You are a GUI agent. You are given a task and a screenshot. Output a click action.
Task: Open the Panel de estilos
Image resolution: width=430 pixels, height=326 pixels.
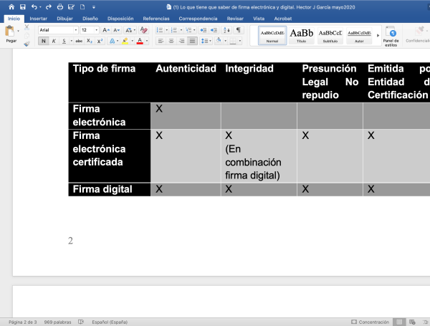point(391,35)
